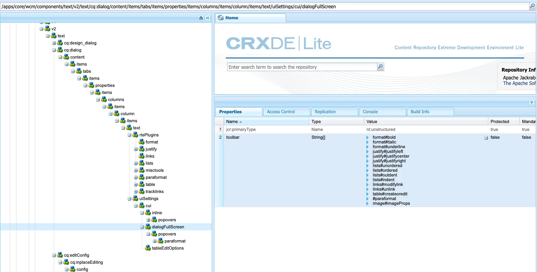Click the node path address field
The height and width of the screenshot is (272, 537).
click(x=264, y=6)
